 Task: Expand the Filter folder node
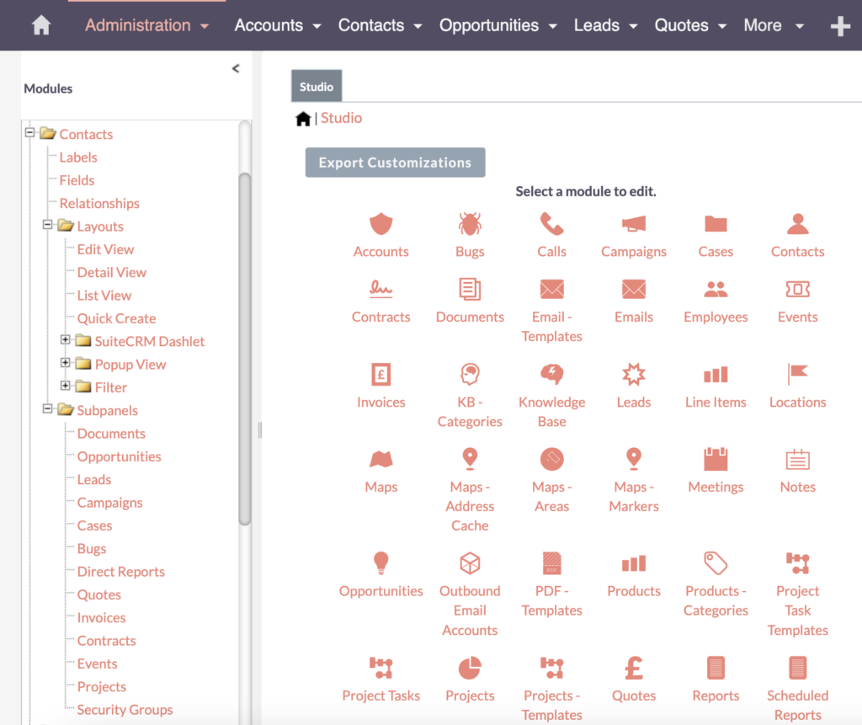click(x=66, y=386)
